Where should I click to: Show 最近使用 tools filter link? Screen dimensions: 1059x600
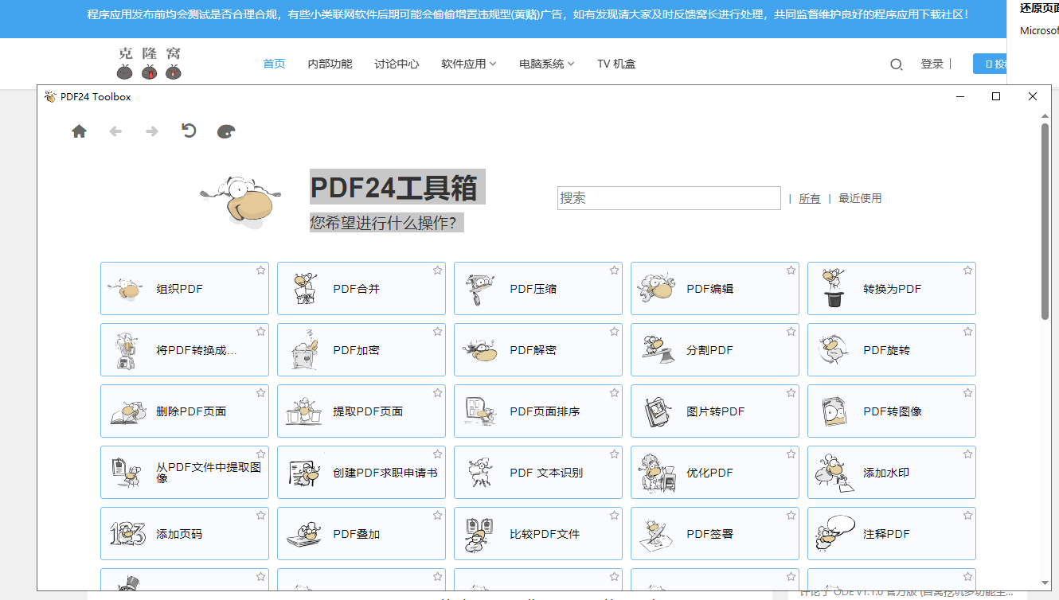pos(860,198)
